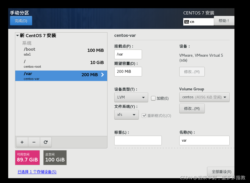Open the 文件系统 xfs dropdown
This screenshot has height=183, width=250.
pyautogui.click(x=126, y=115)
